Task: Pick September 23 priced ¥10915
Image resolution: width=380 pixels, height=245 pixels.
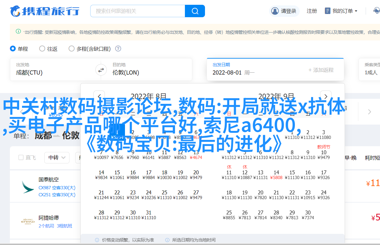Action: 308,195
